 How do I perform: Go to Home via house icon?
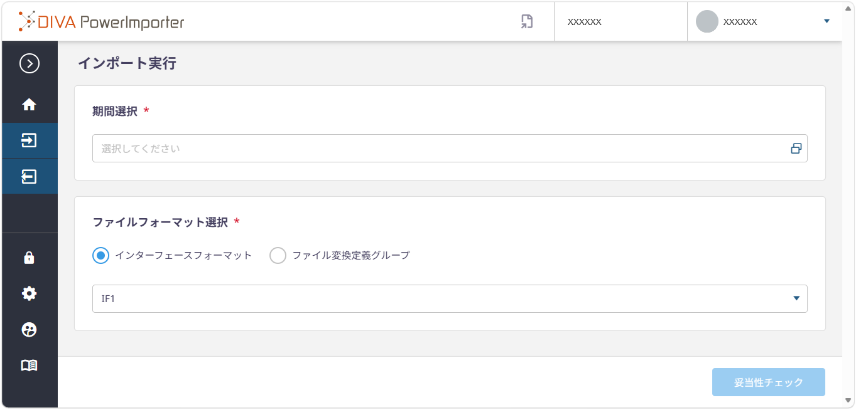[30, 105]
